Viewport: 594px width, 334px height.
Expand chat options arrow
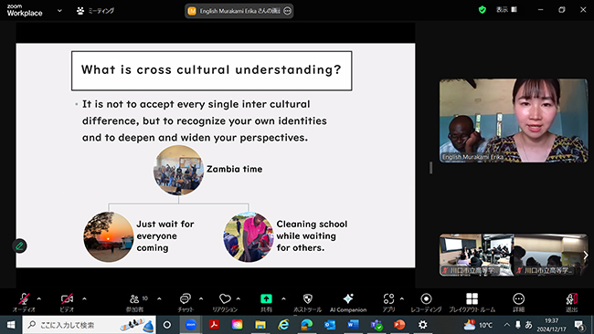pos(201,298)
